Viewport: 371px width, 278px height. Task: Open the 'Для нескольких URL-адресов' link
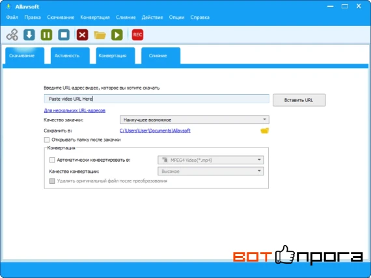pyautogui.click(x=75, y=110)
